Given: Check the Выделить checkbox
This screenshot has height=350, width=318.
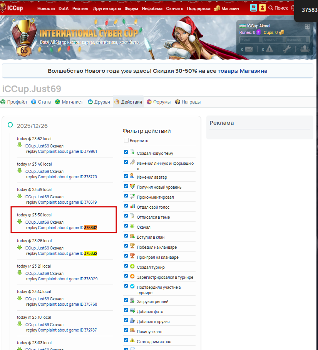Looking at the screenshot, I should pos(126,140).
